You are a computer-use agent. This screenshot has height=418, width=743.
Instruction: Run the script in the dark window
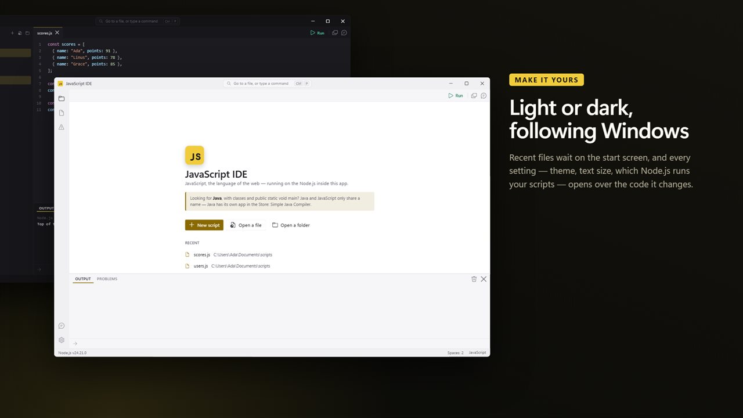point(318,33)
